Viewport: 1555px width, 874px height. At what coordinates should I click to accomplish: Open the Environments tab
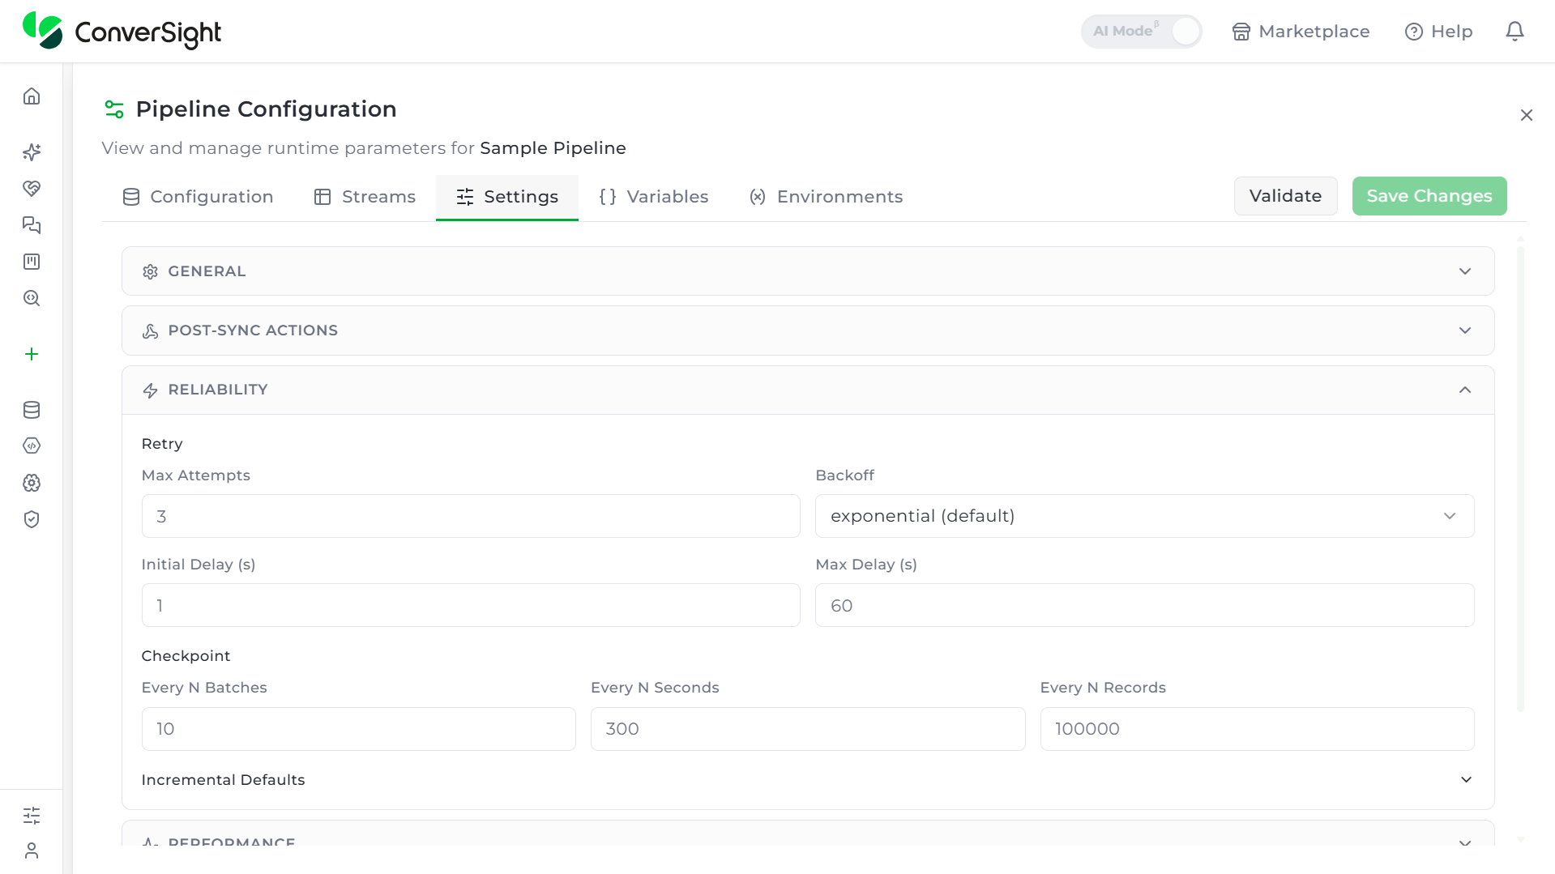pos(826,197)
